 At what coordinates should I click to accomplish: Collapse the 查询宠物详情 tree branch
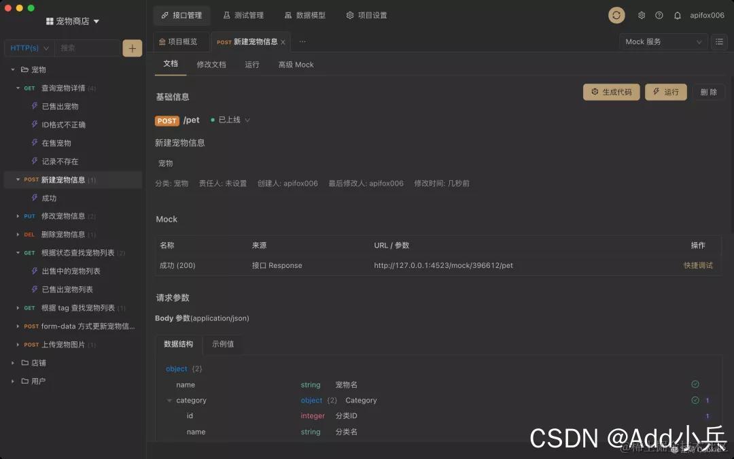pyautogui.click(x=17, y=87)
